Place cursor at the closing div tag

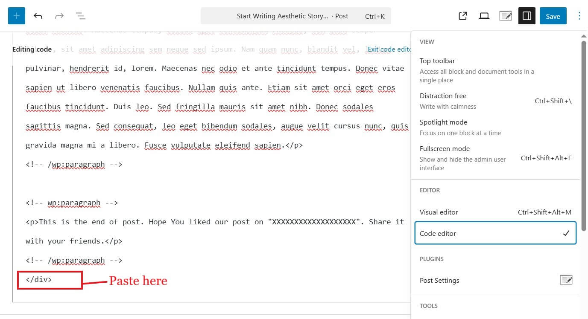click(39, 280)
